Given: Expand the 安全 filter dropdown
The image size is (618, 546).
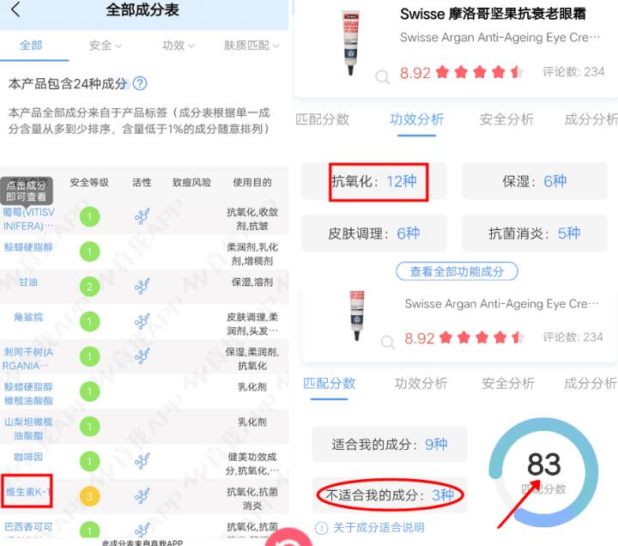Looking at the screenshot, I should [x=105, y=45].
